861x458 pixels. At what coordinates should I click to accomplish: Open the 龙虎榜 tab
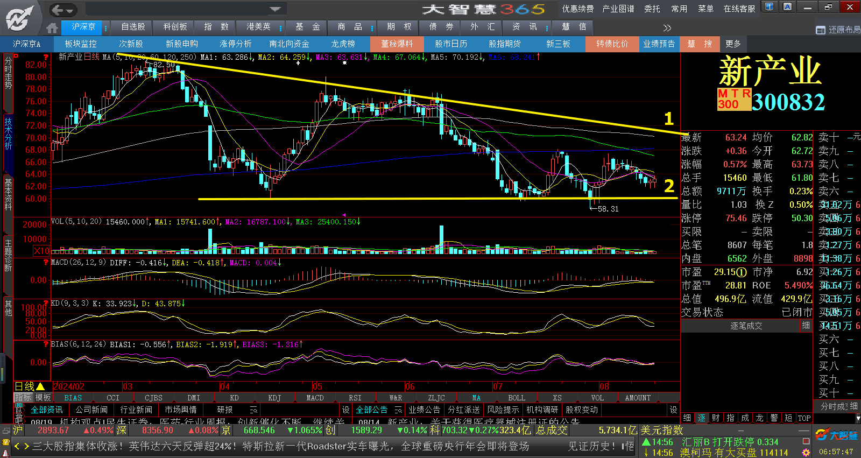coord(343,44)
